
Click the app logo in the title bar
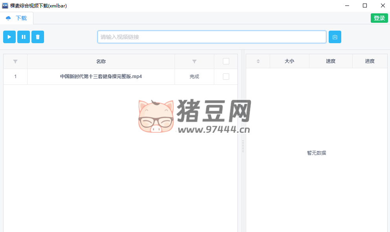point(6,5)
